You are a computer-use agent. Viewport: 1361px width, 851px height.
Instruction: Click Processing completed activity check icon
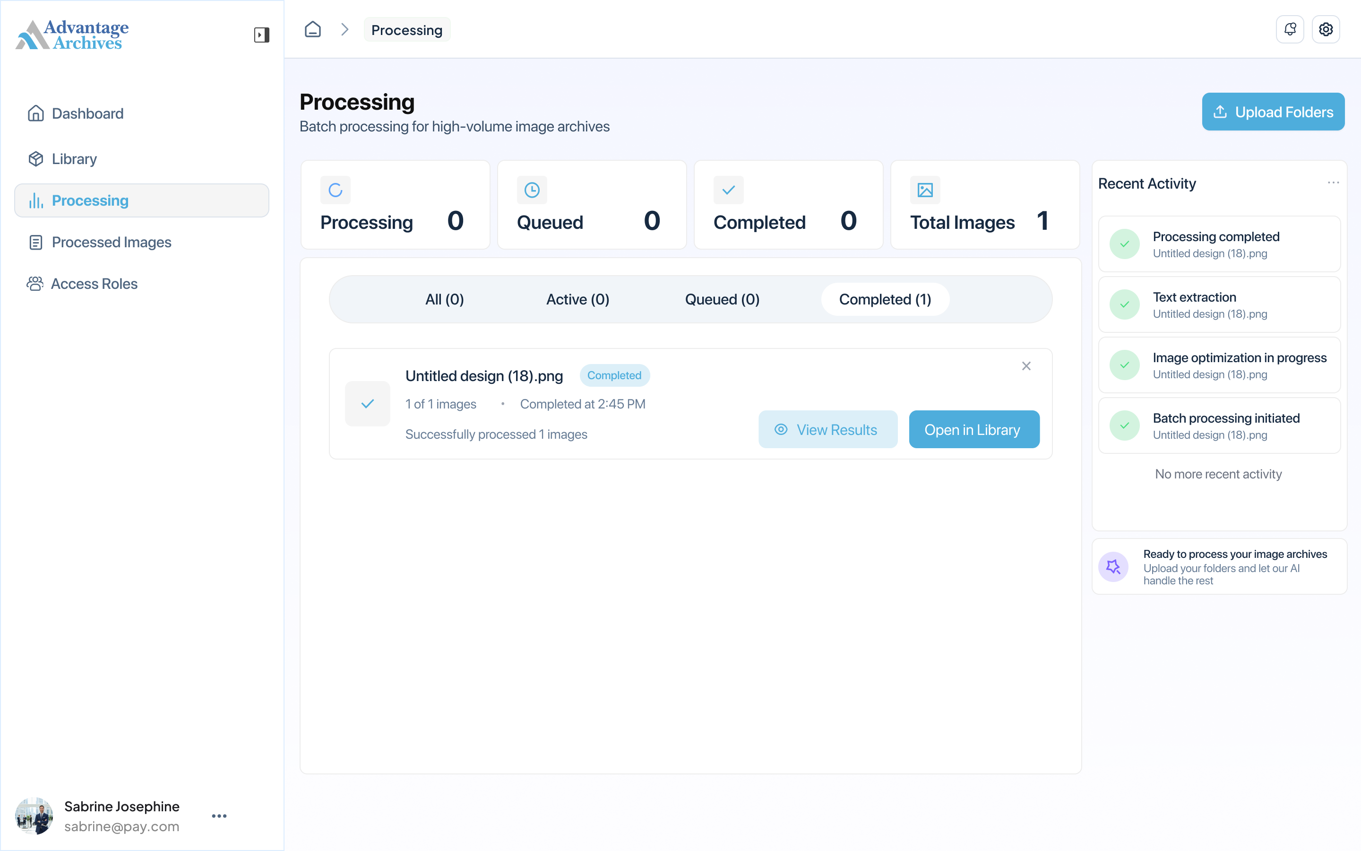(x=1125, y=244)
